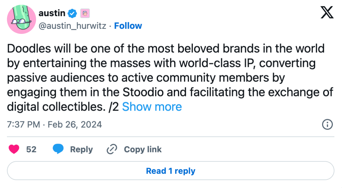Click the 52 likes count
342x188 pixels.
pyautogui.click(x=31, y=149)
